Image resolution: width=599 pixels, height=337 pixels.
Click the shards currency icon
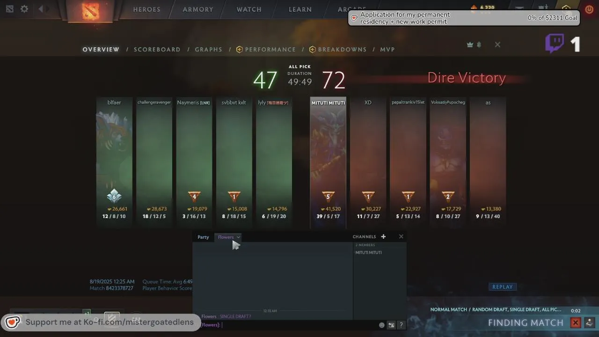click(474, 7)
